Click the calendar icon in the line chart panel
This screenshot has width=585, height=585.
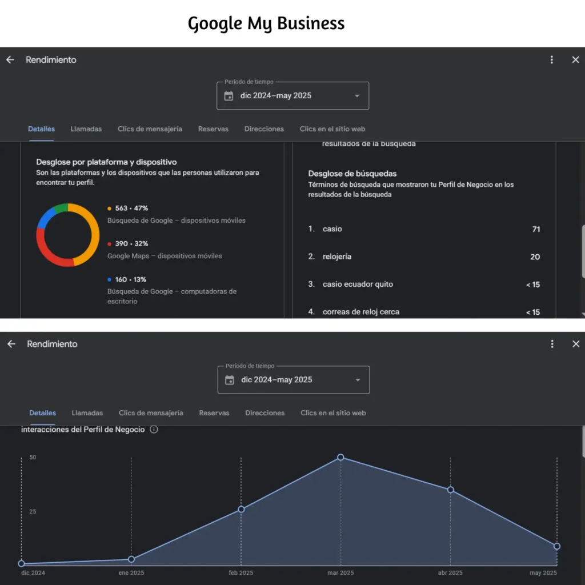(230, 380)
